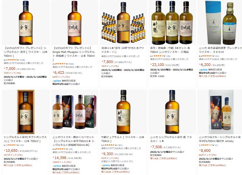Click the 30本に1本 余市10年 product title
Screen dimensions: 242x175
(x=123, y=50)
